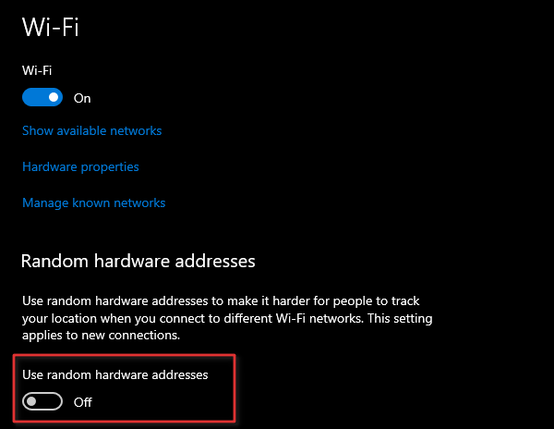554x429 pixels.
Task: Select the Random hardware addresses section heading
Action: [138, 261]
